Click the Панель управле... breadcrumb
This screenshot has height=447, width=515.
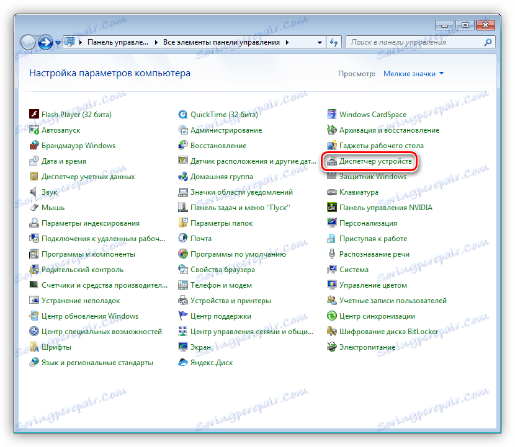[x=118, y=42]
